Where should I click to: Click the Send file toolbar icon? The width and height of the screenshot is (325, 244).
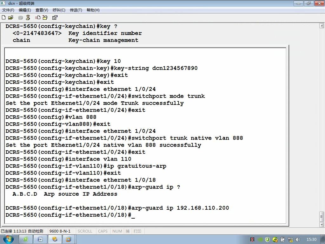pyautogui.click(x=38, y=18)
